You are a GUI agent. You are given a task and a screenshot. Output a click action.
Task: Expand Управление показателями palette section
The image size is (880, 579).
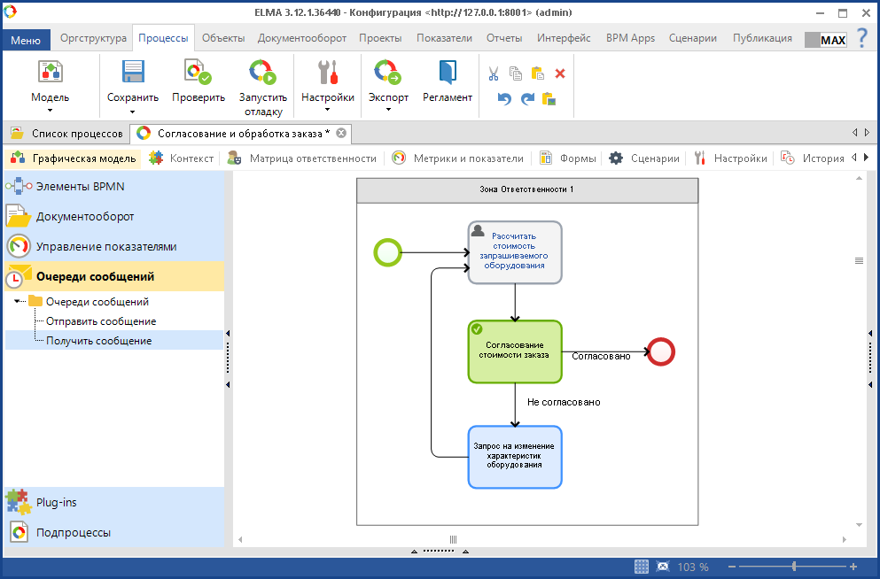[114, 247]
